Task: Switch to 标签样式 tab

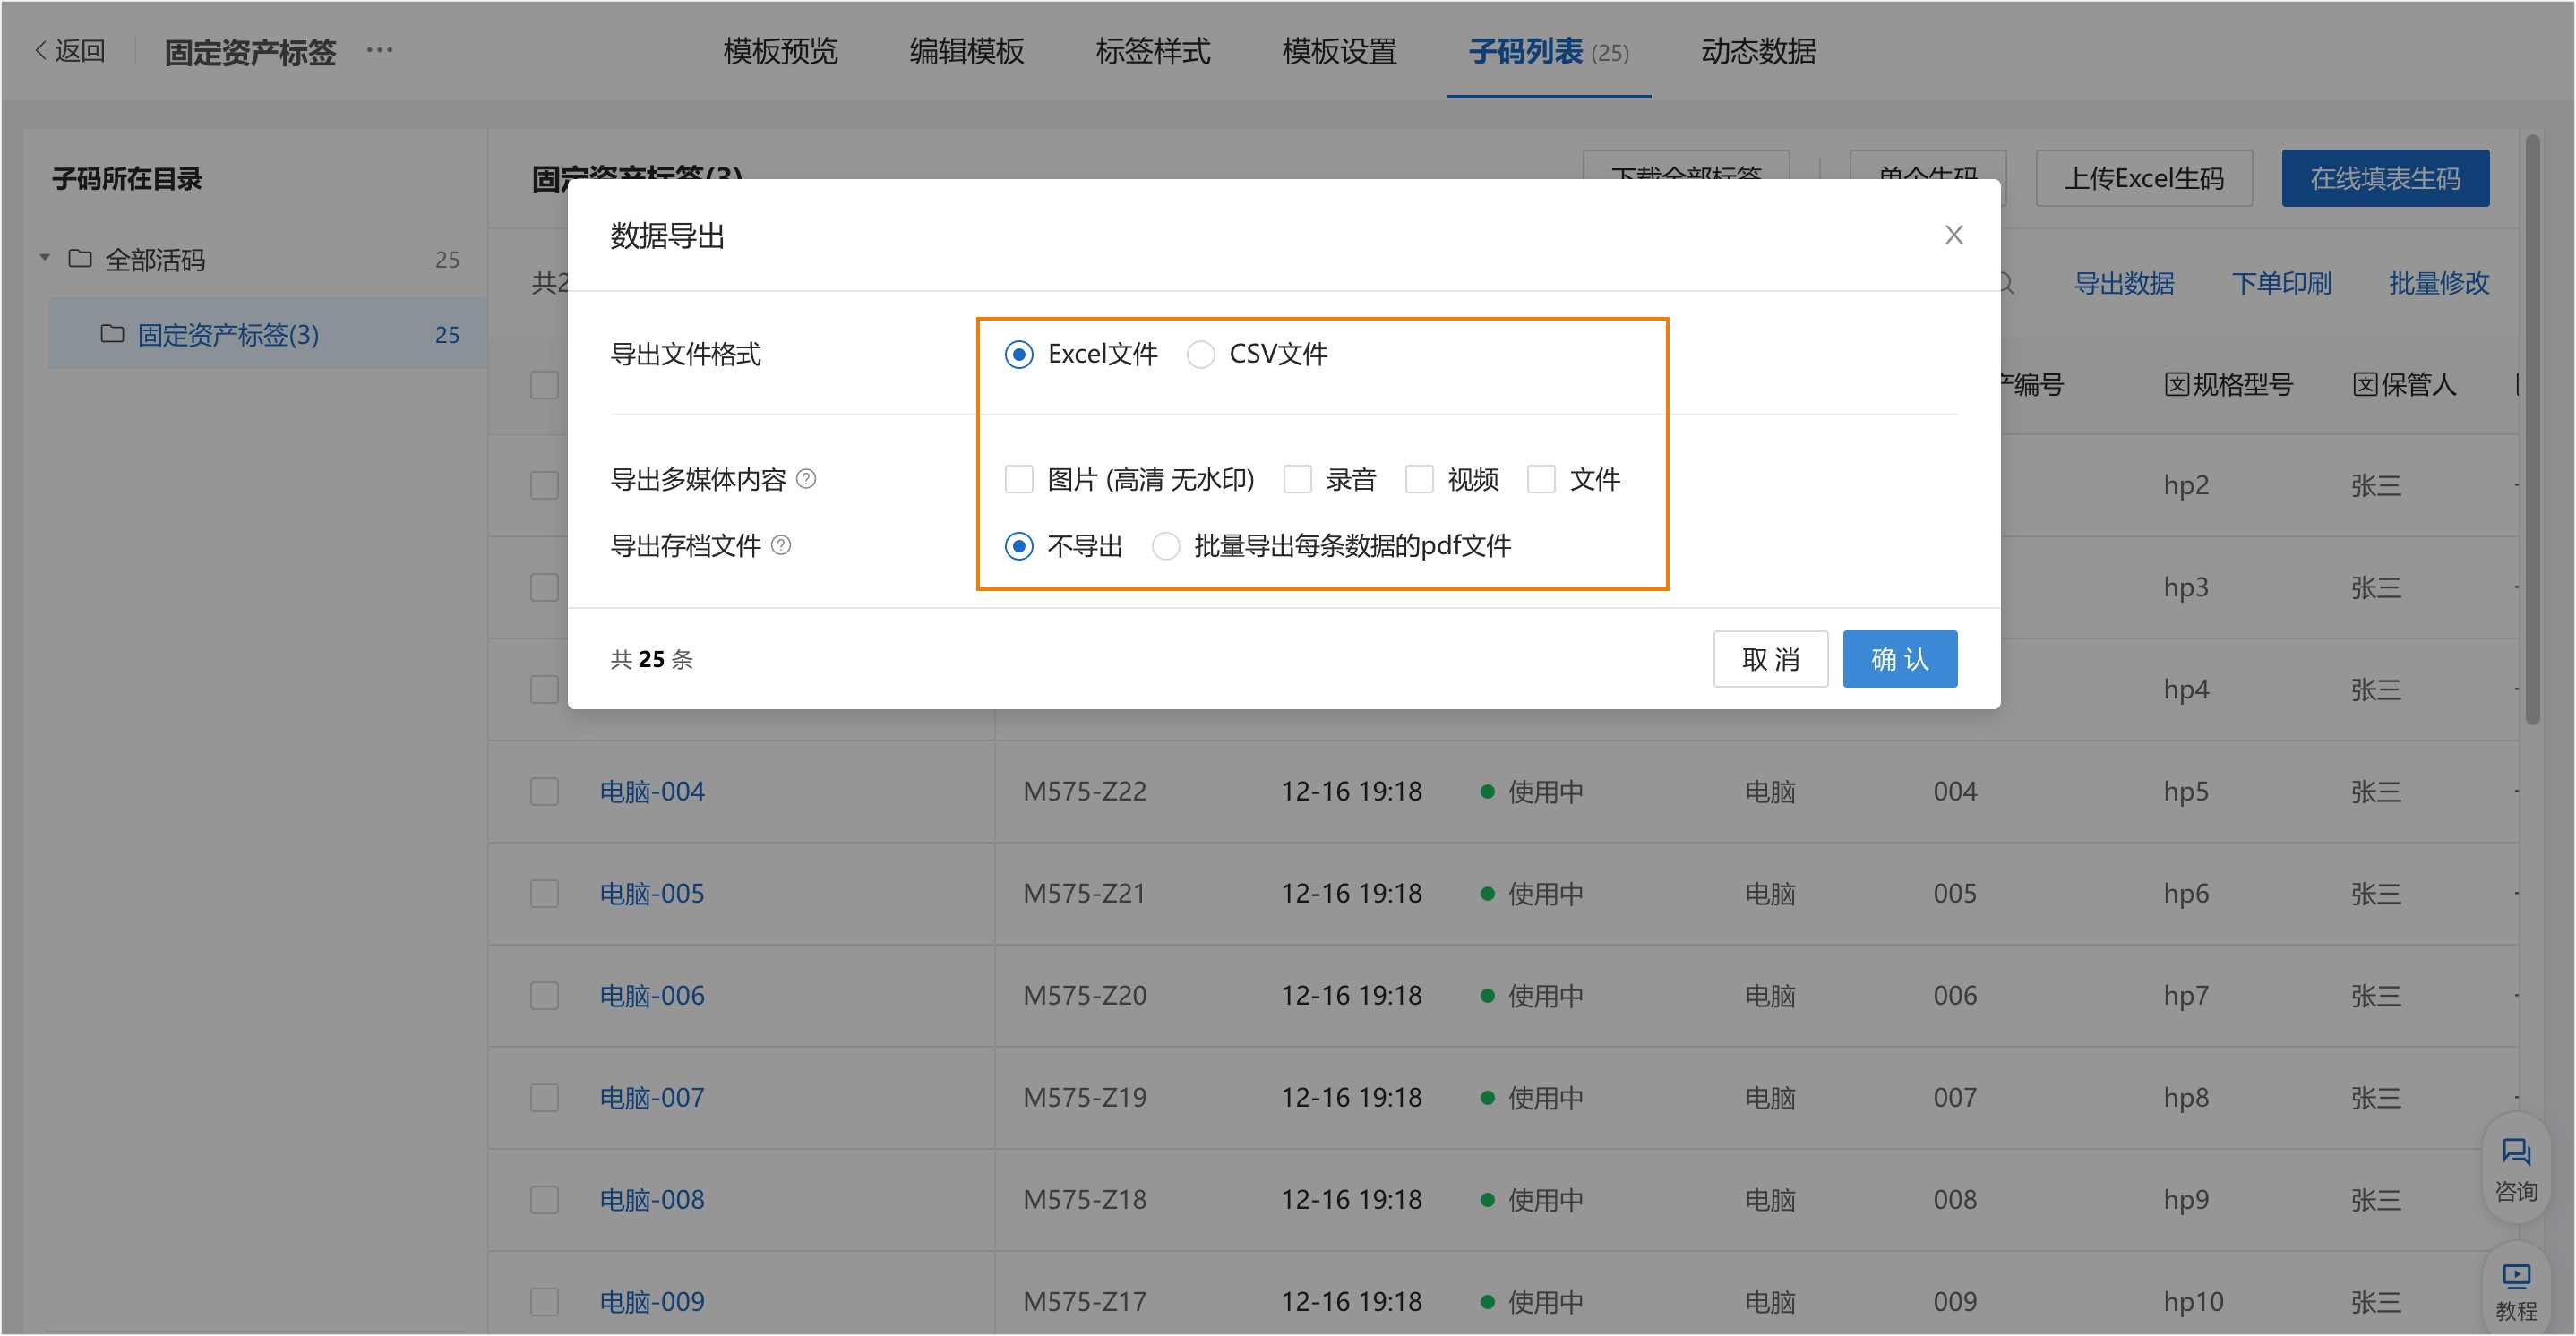Action: [x=1152, y=51]
